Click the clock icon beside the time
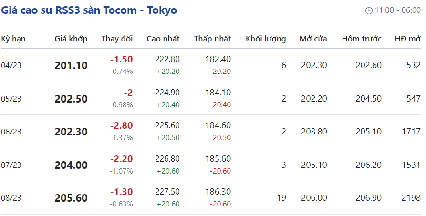The height and width of the screenshot is (216, 426). (368, 10)
